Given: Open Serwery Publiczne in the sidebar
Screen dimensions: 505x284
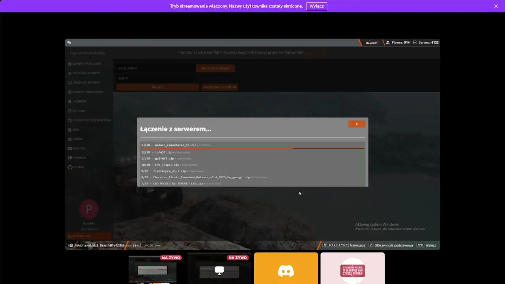Looking at the screenshot, I should pyautogui.click(x=84, y=64).
